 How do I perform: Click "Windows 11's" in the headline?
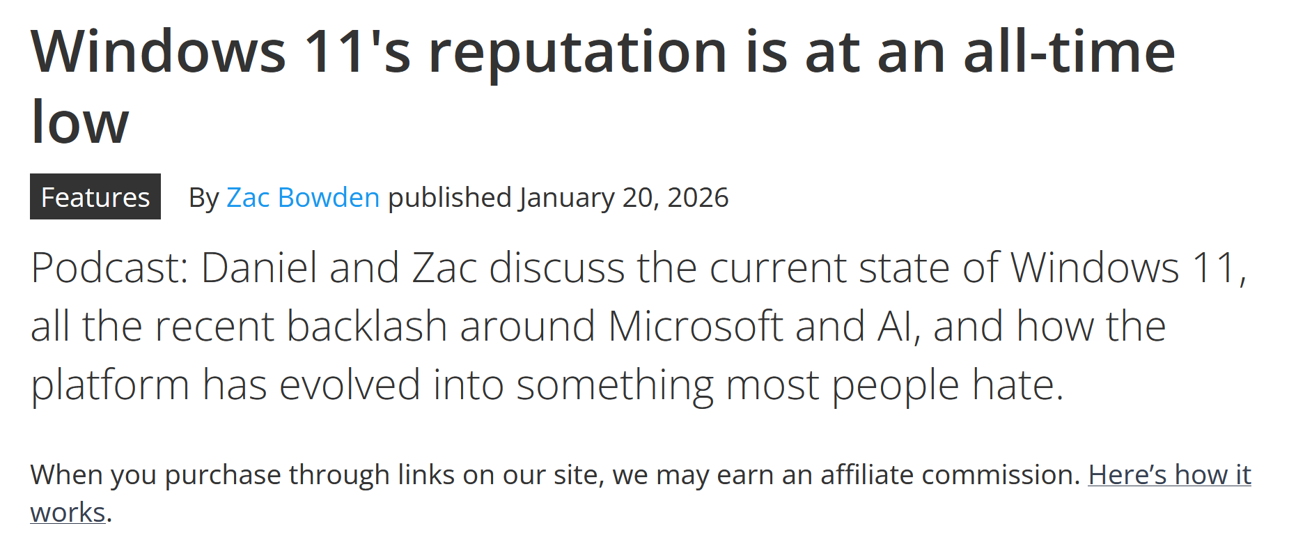[x=221, y=52]
